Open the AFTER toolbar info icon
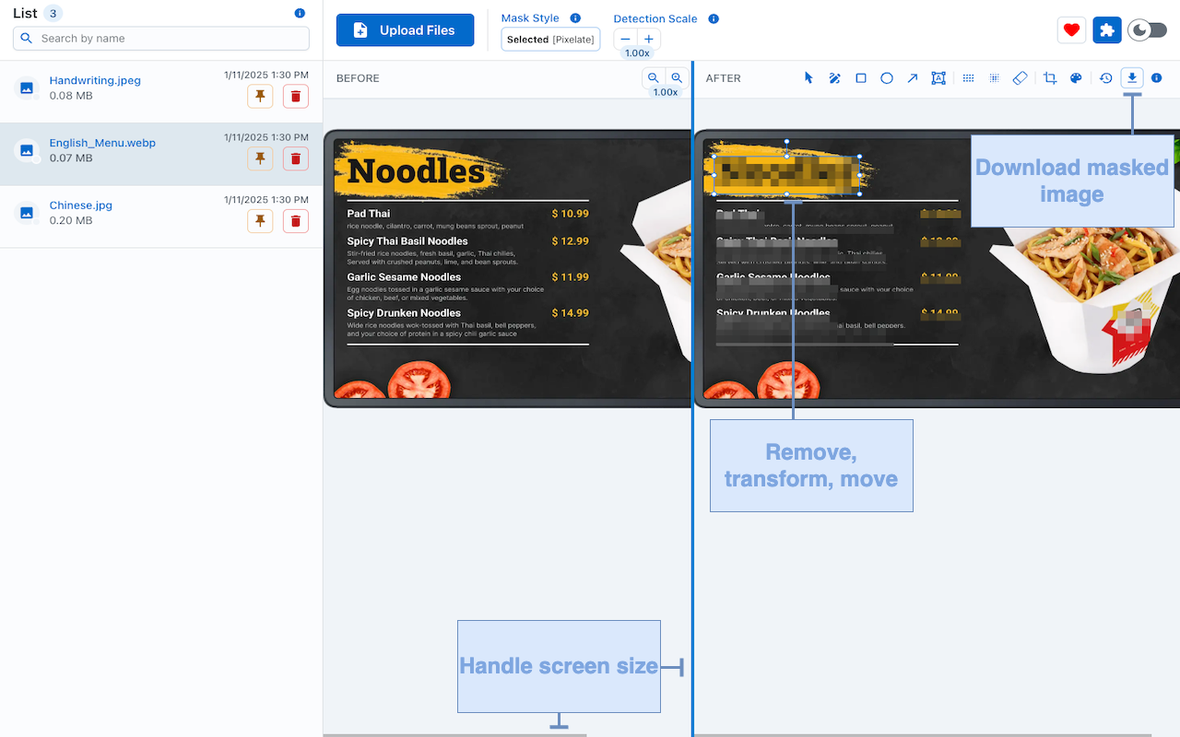This screenshot has height=737, width=1180. click(1157, 78)
